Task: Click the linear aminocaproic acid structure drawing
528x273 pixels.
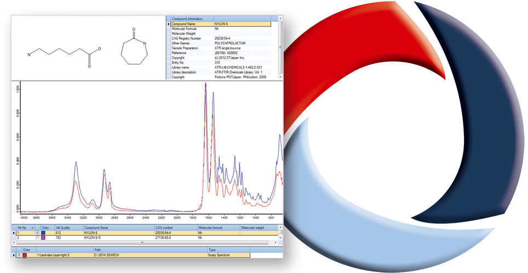Action: pos(64,57)
